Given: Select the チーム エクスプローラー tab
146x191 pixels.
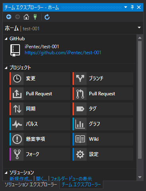Looking at the screenshot, I should pyautogui.click(x=81, y=185).
